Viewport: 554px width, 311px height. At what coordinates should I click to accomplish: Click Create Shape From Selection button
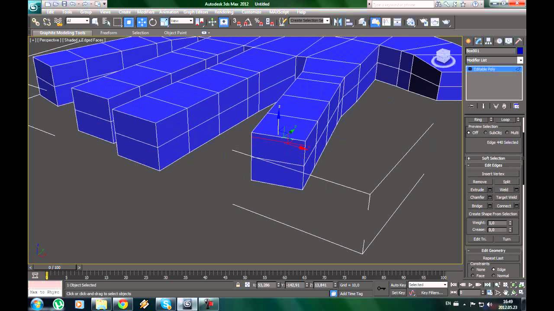(x=493, y=214)
